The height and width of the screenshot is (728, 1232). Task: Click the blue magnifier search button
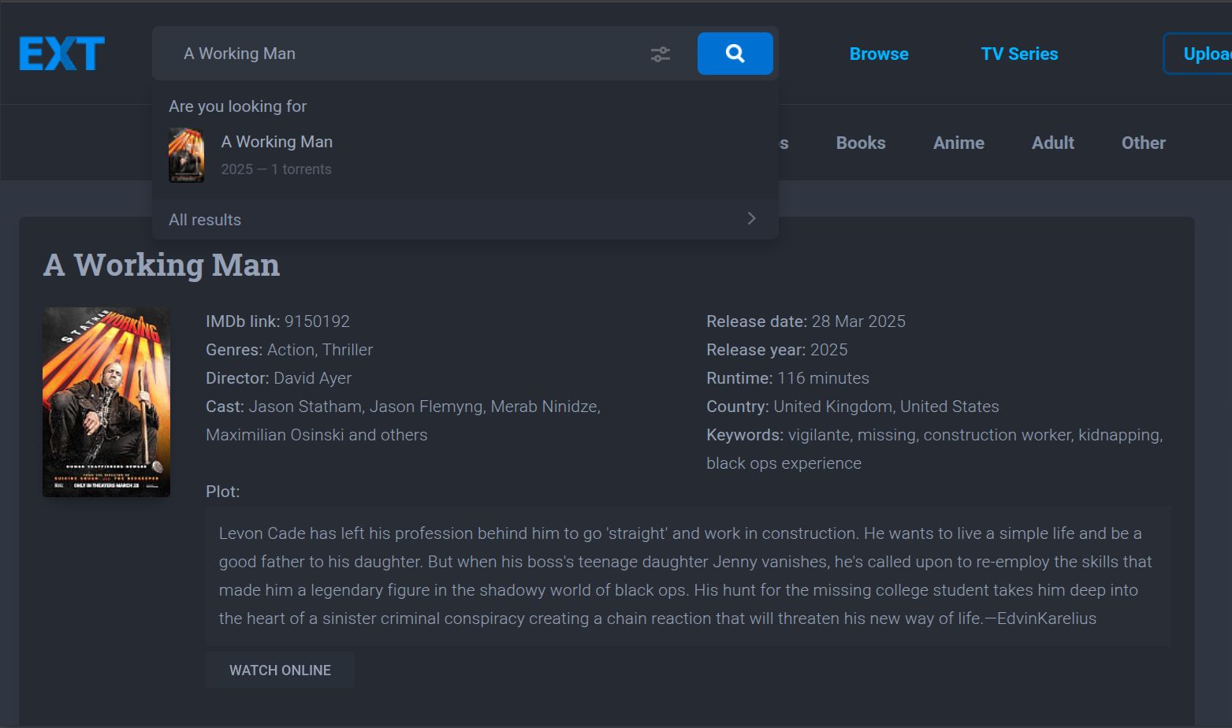tap(735, 54)
